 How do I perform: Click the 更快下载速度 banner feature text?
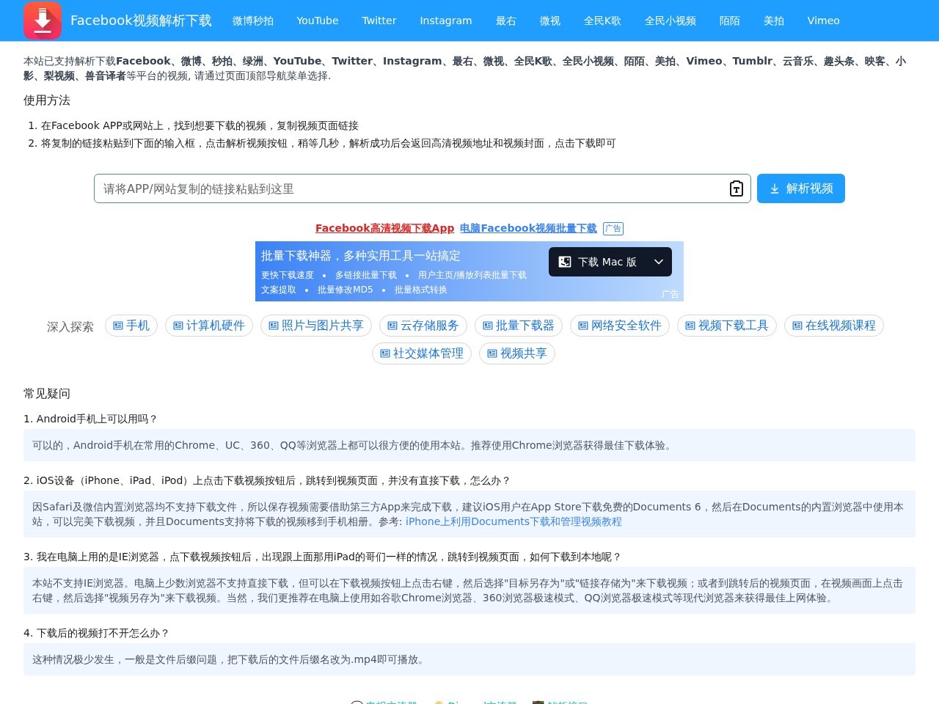coord(288,275)
